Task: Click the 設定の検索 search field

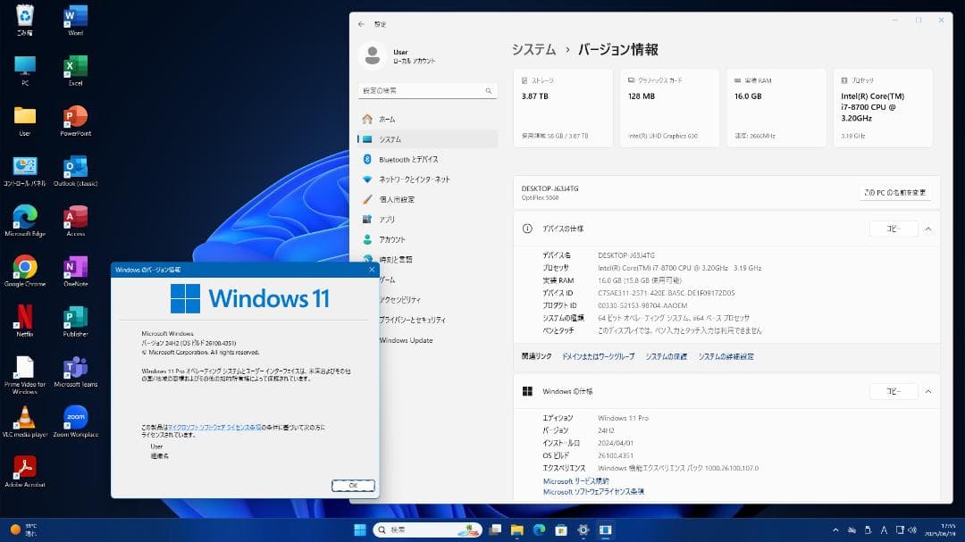Action: [x=427, y=89]
